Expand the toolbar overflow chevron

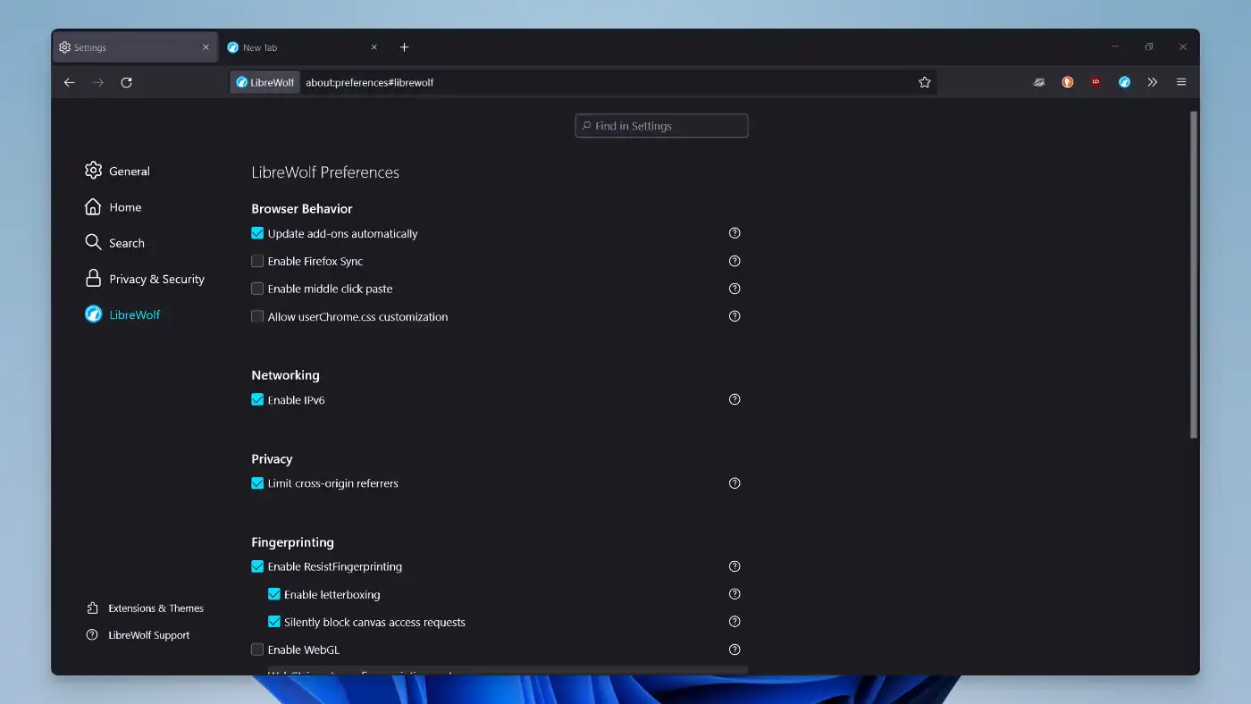(x=1153, y=82)
